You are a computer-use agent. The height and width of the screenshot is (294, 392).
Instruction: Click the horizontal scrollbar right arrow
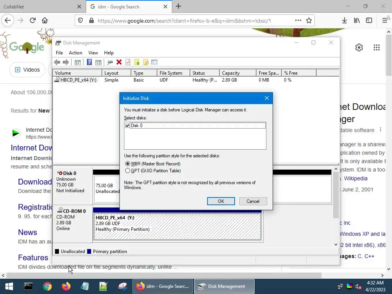(382, 275)
